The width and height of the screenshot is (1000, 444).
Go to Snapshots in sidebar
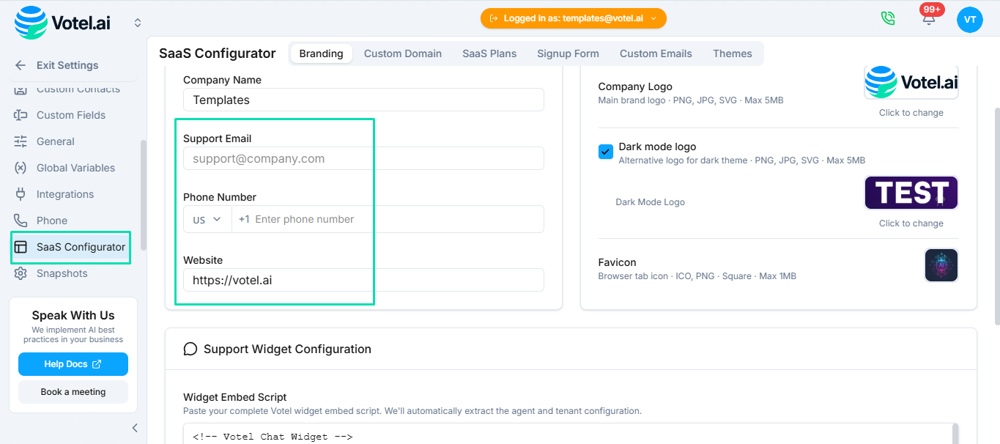(x=62, y=273)
